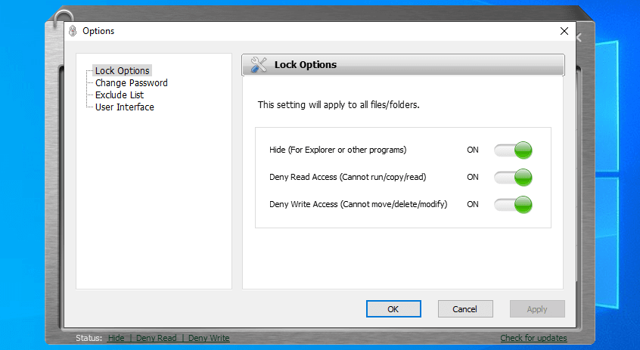Click the Options title bar padlock icon
Image resolution: width=640 pixels, height=350 pixels.
click(x=73, y=31)
